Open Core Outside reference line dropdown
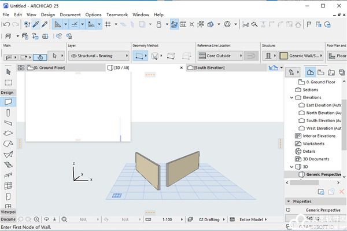This screenshot has height=231, width=347. (220, 56)
